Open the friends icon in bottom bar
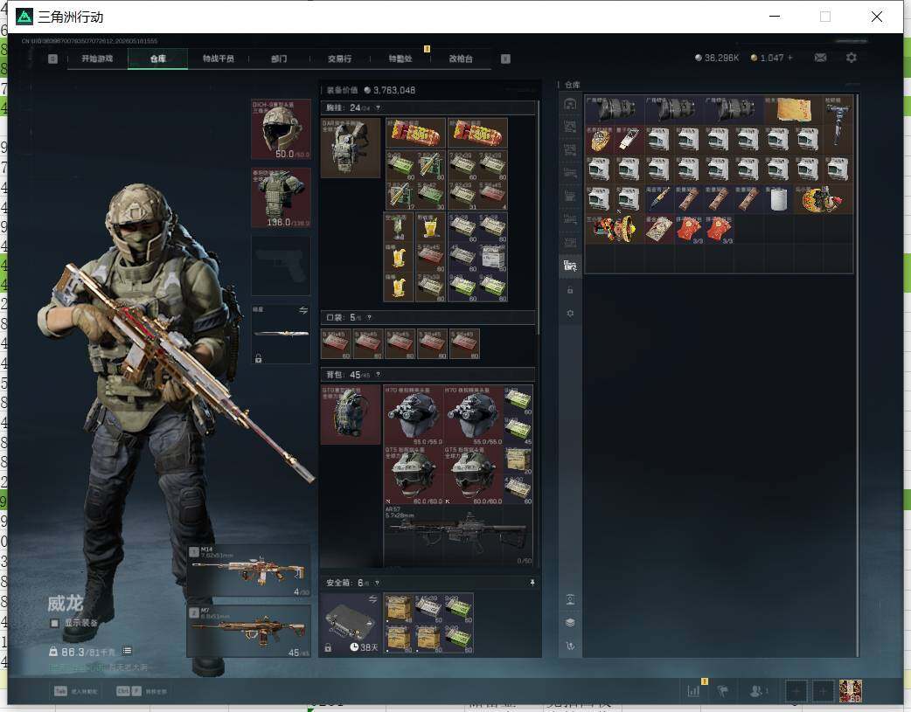Image resolution: width=911 pixels, height=712 pixels. (x=758, y=690)
